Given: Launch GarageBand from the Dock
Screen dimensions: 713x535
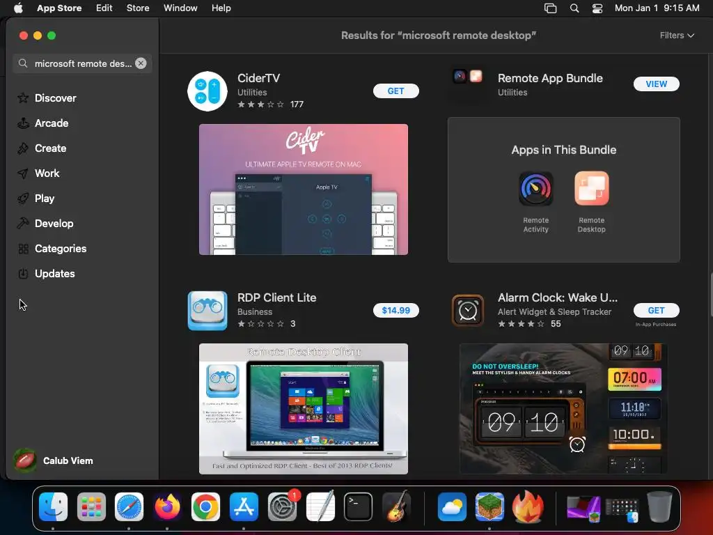Looking at the screenshot, I should pyautogui.click(x=396, y=506).
